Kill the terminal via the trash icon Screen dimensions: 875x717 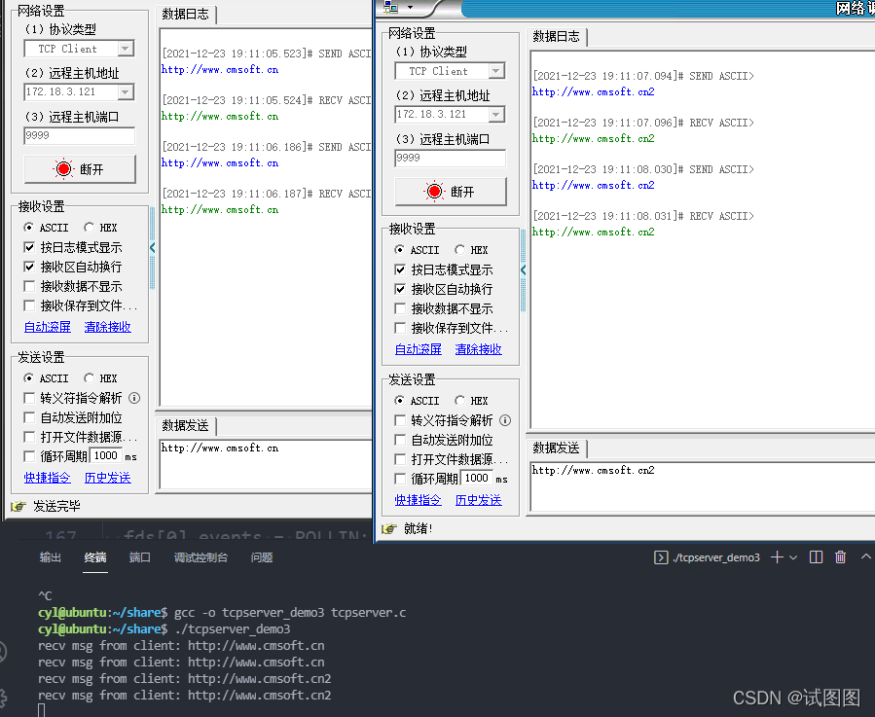(x=840, y=556)
